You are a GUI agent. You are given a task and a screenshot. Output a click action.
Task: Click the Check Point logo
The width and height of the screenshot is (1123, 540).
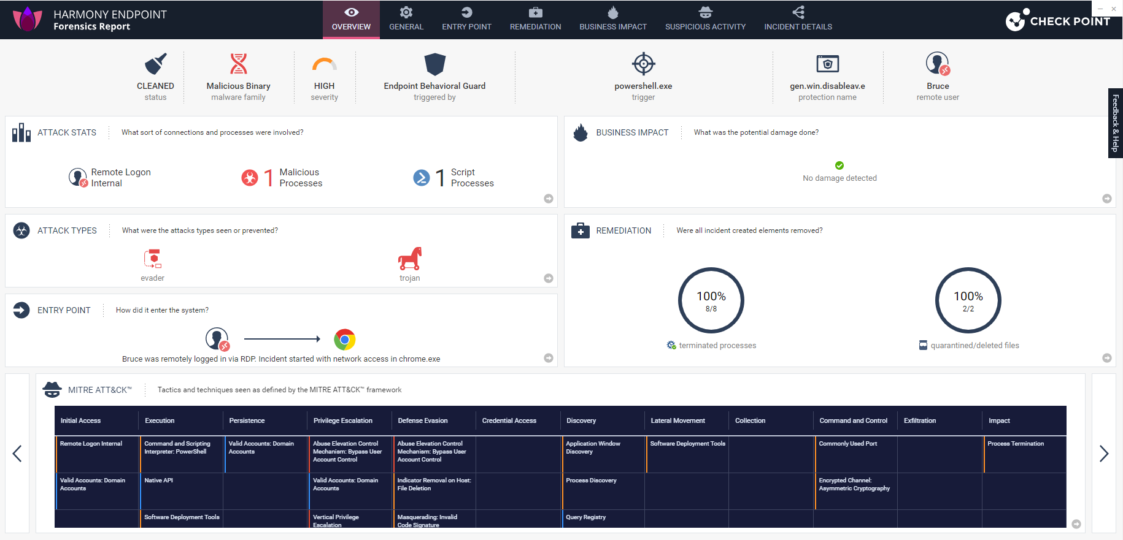coord(1057,20)
